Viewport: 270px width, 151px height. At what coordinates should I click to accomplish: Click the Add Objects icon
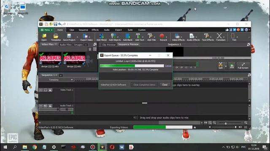[x=114, y=37]
